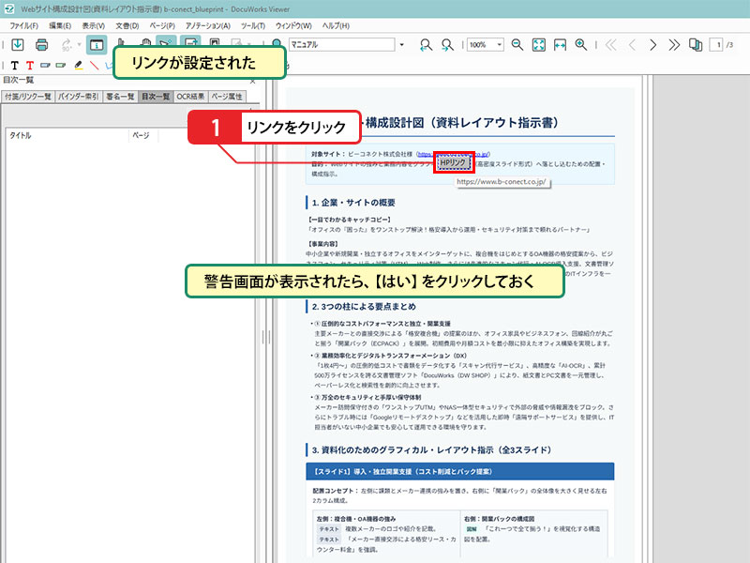Select the green sticky note annotation tool
The width and height of the screenshot is (750, 563).
pos(60,65)
